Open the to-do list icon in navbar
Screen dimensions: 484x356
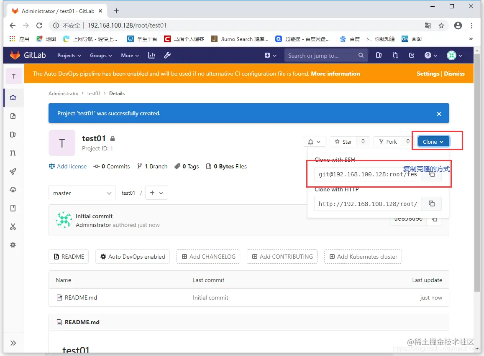pos(412,56)
